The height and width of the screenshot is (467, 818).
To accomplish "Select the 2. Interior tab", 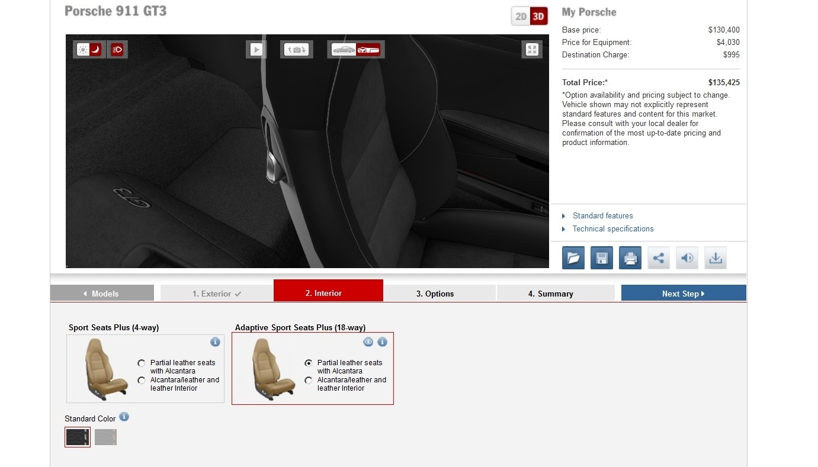I will [328, 291].
